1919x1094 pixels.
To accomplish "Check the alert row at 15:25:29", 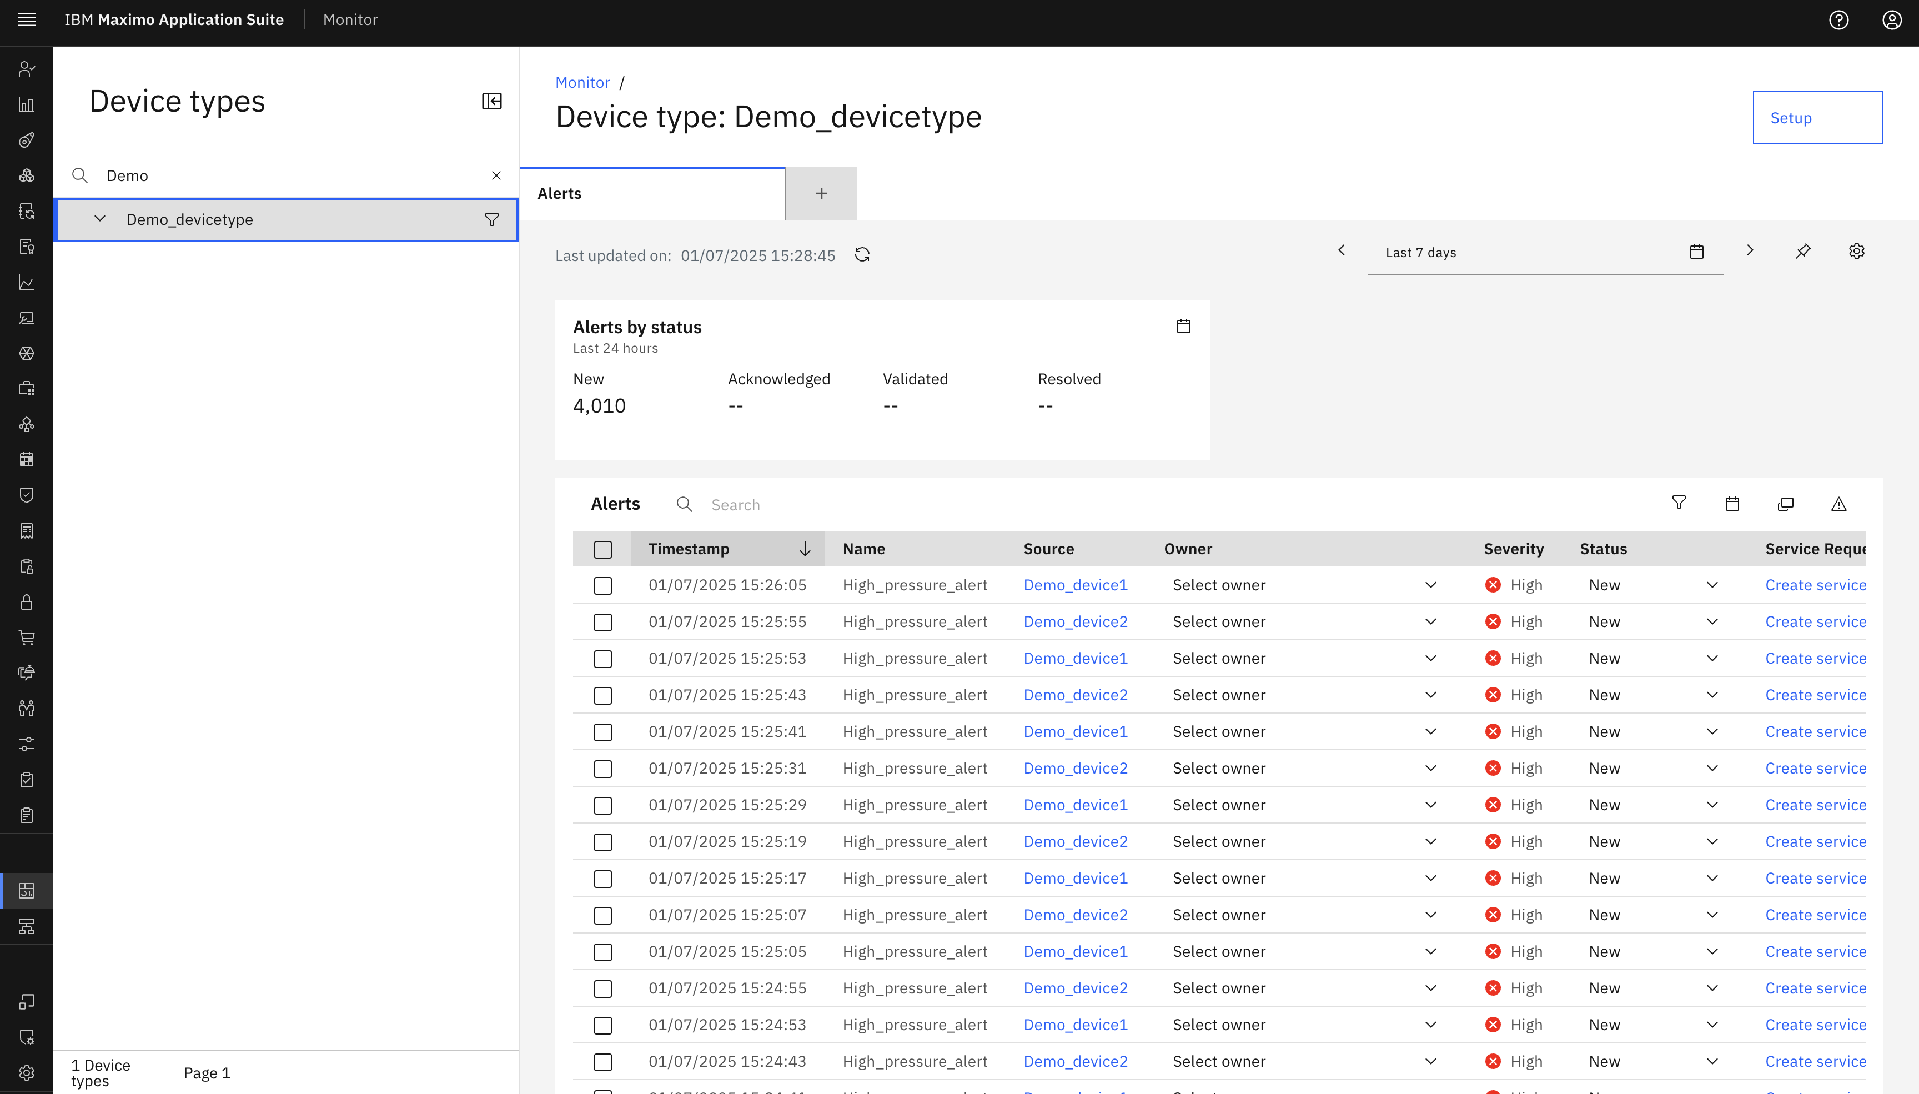I will (x=602, y=805).
